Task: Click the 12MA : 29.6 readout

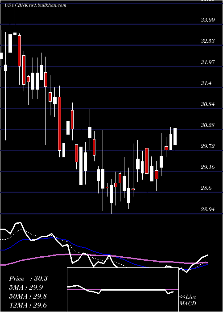Action: [x=28, y=305]
